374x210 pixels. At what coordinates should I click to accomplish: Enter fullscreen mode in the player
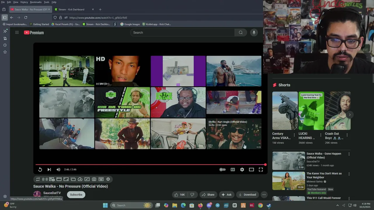pos(261,169)
